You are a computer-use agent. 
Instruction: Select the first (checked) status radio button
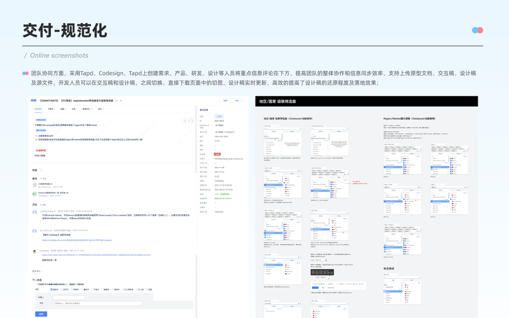pyautogui.click(x=51, y=289)
